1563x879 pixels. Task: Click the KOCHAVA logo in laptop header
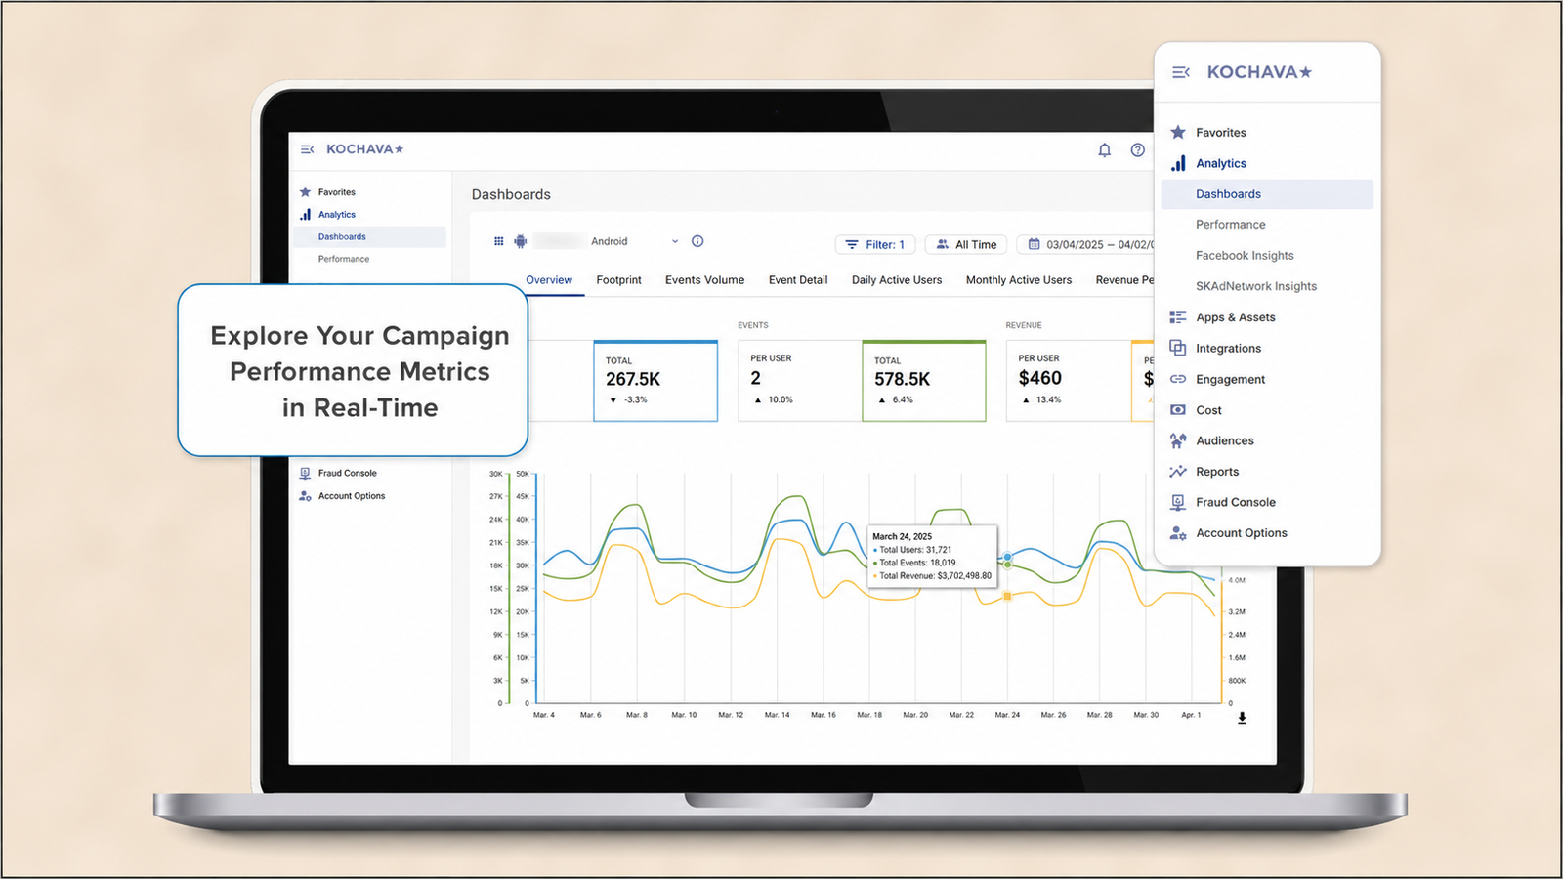point(364,149)
